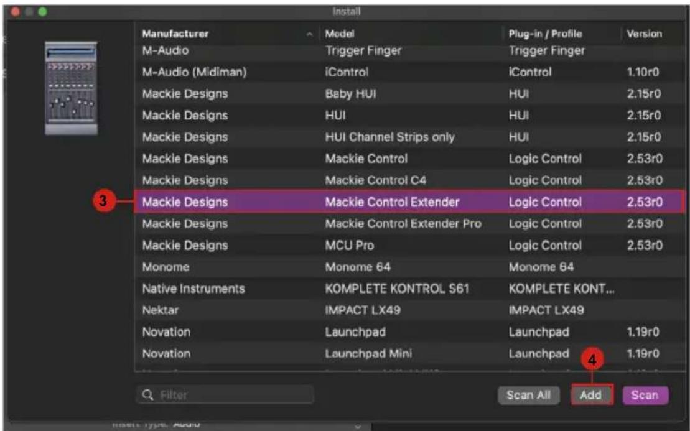
Task: Close the Install window
Action: 16,11
